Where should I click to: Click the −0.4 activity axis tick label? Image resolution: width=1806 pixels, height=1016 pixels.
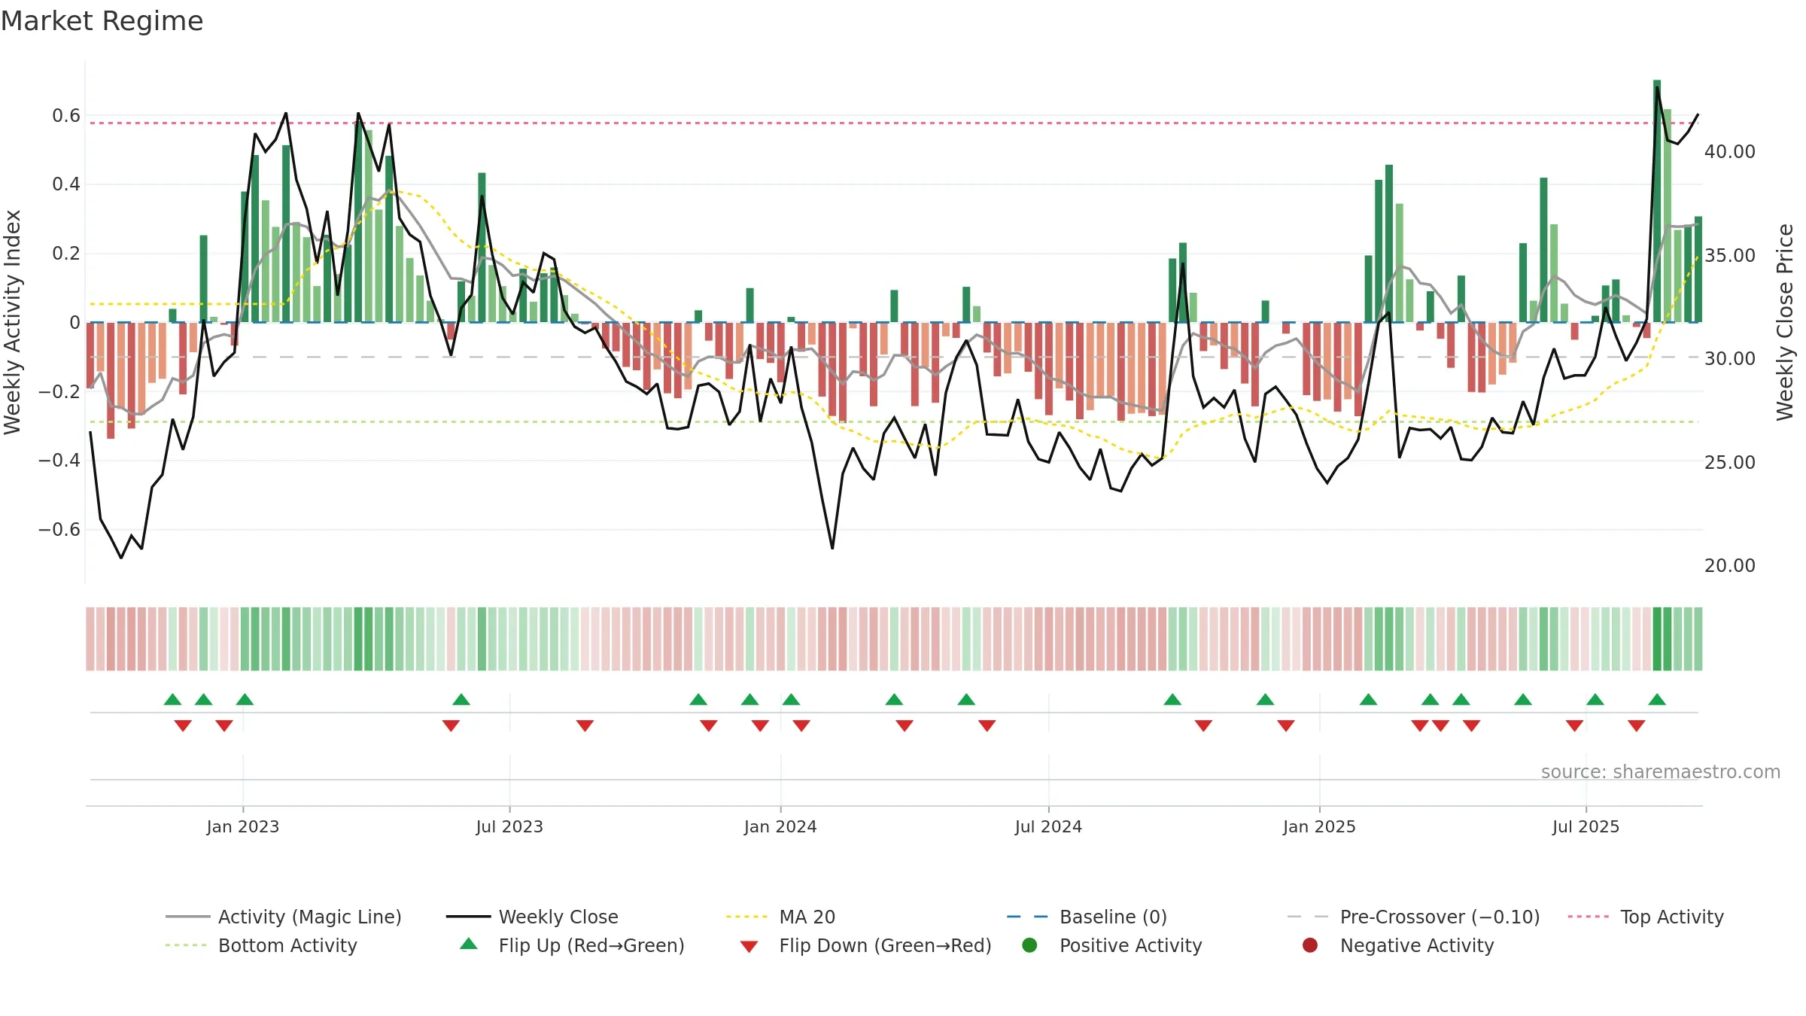[x=59, y=461]
